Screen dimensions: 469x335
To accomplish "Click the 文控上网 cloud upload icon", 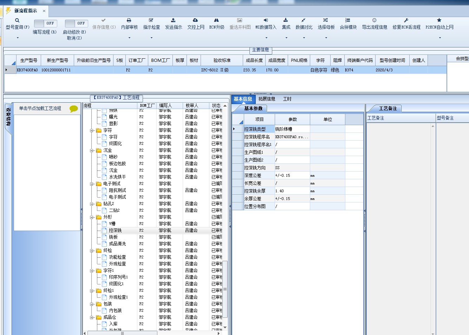I will 195,20.
